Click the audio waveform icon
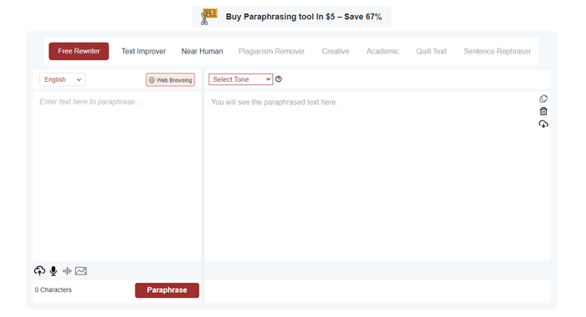Viewport: 586px width, 317px height. pos(67,271)
